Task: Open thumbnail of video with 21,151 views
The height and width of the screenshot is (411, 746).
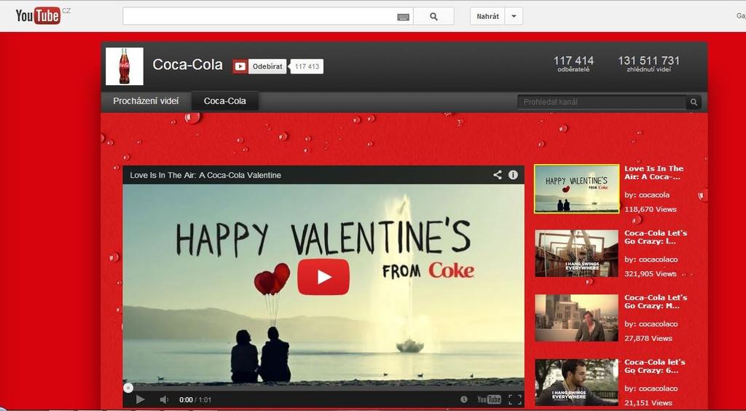Action: point(577,383)
